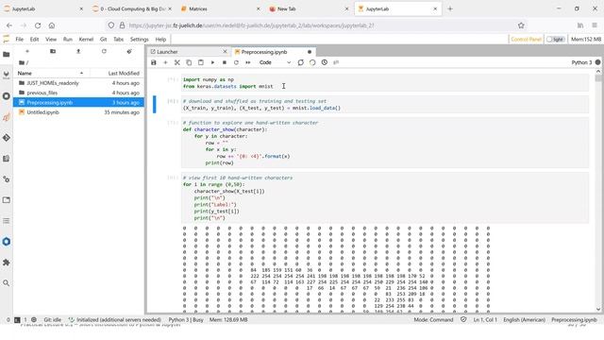
Task: Open the Kernel menu
Action: pyautogui.click(x=86, y=40)
